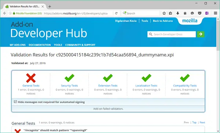Open the downloads arrow icon
This screenshot has height=133, width=220.
tap(178, 13)
